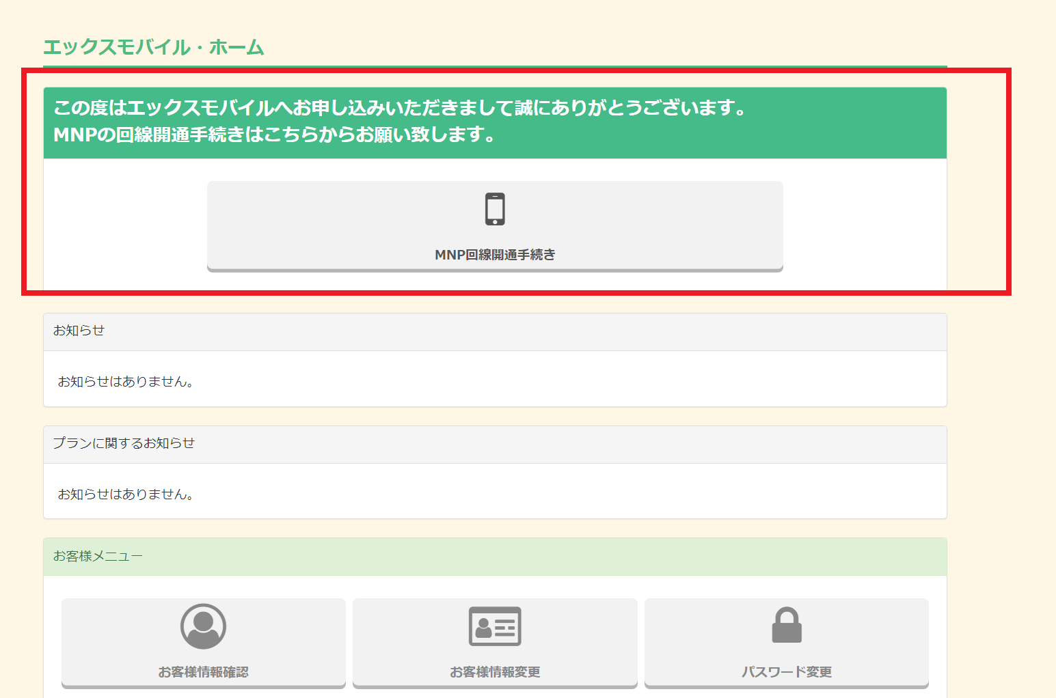Click the プランに関するお知らせ panel header
Viewport: 1056px width, 698px height.
(495, 445)
